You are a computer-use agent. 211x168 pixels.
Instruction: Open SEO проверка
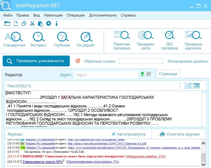tap(169, 40)
